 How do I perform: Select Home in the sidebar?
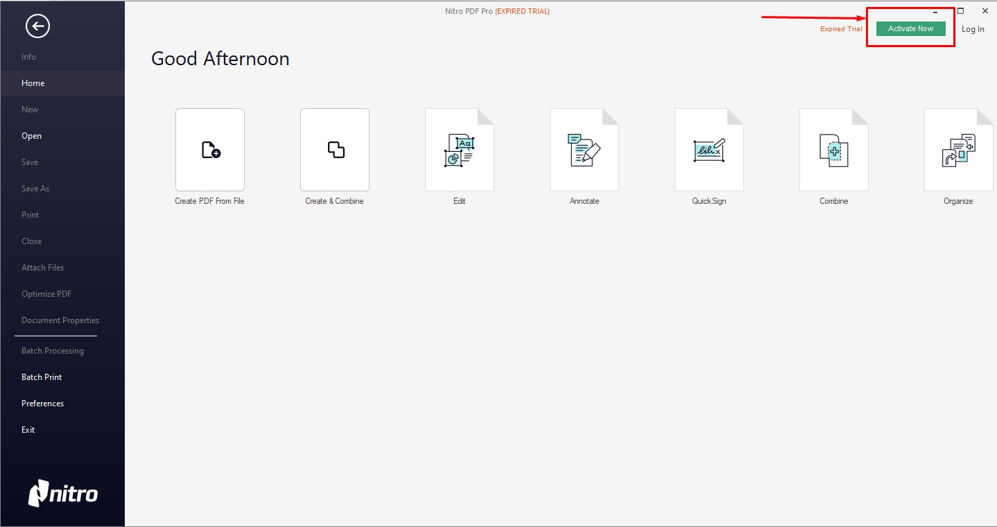[x=62, y=83]
